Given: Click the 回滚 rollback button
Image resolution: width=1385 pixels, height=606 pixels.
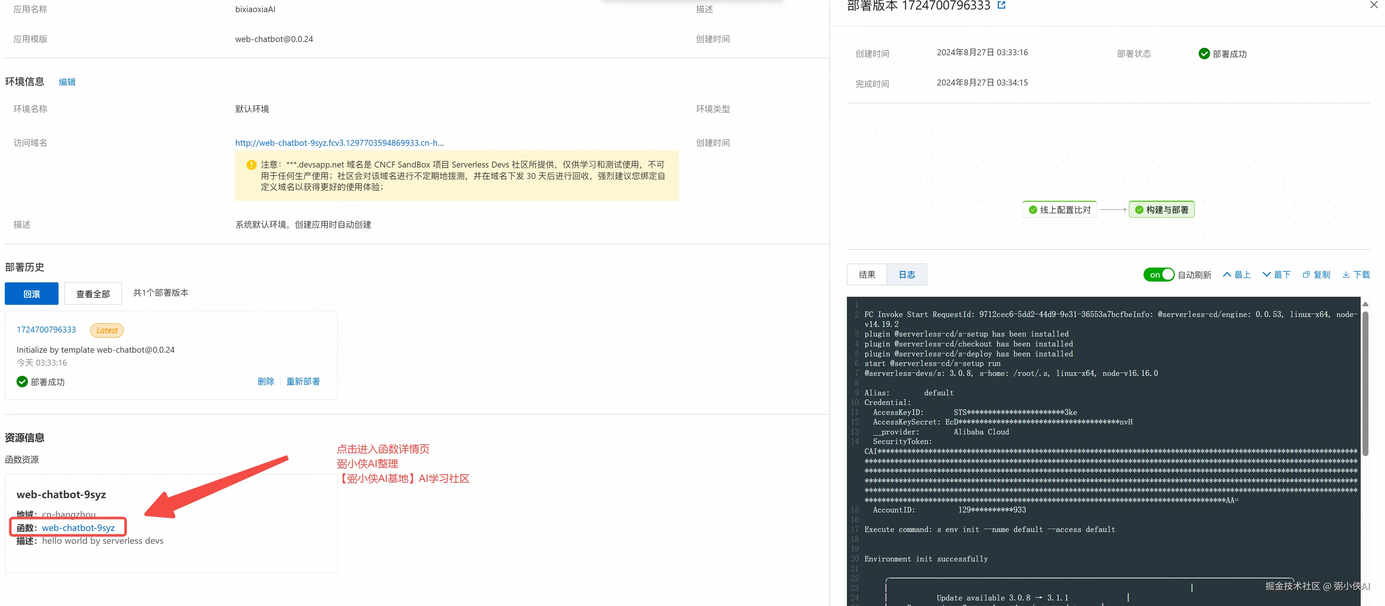Looking at the screenshot, I should [32, 294].
